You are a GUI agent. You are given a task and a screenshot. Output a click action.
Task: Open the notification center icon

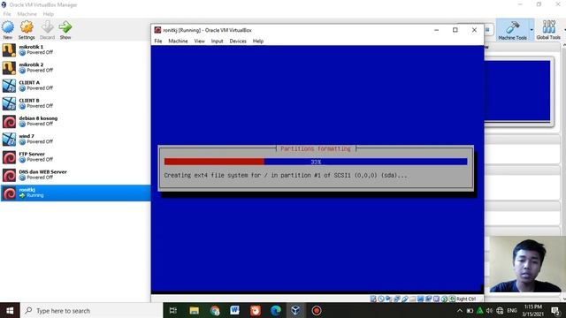(x=556, y=310)
